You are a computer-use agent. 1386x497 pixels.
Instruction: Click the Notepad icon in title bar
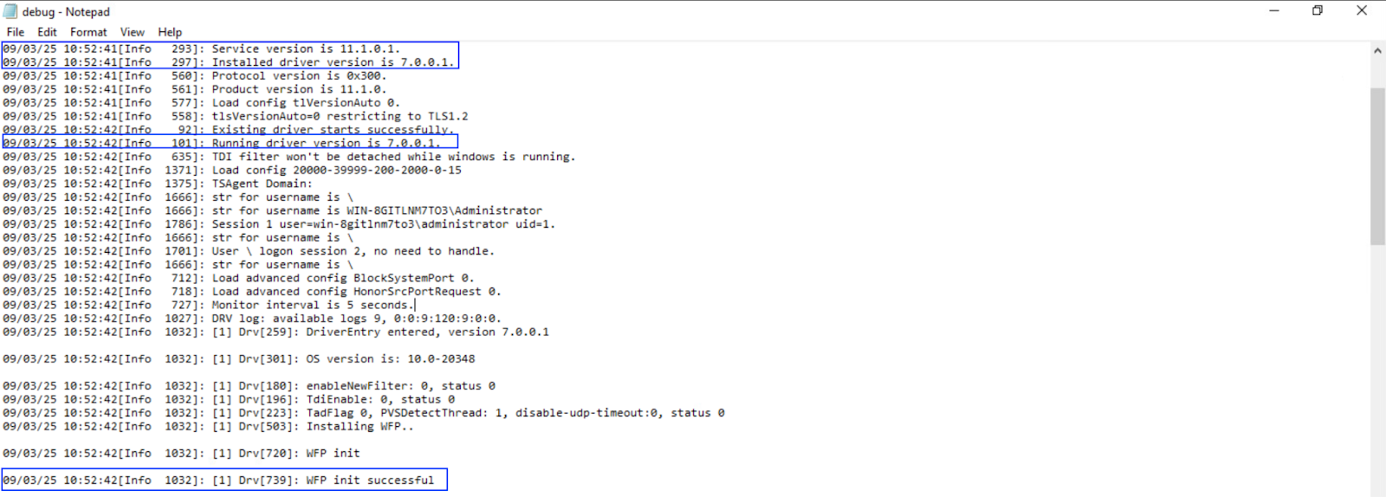point(10,11)
